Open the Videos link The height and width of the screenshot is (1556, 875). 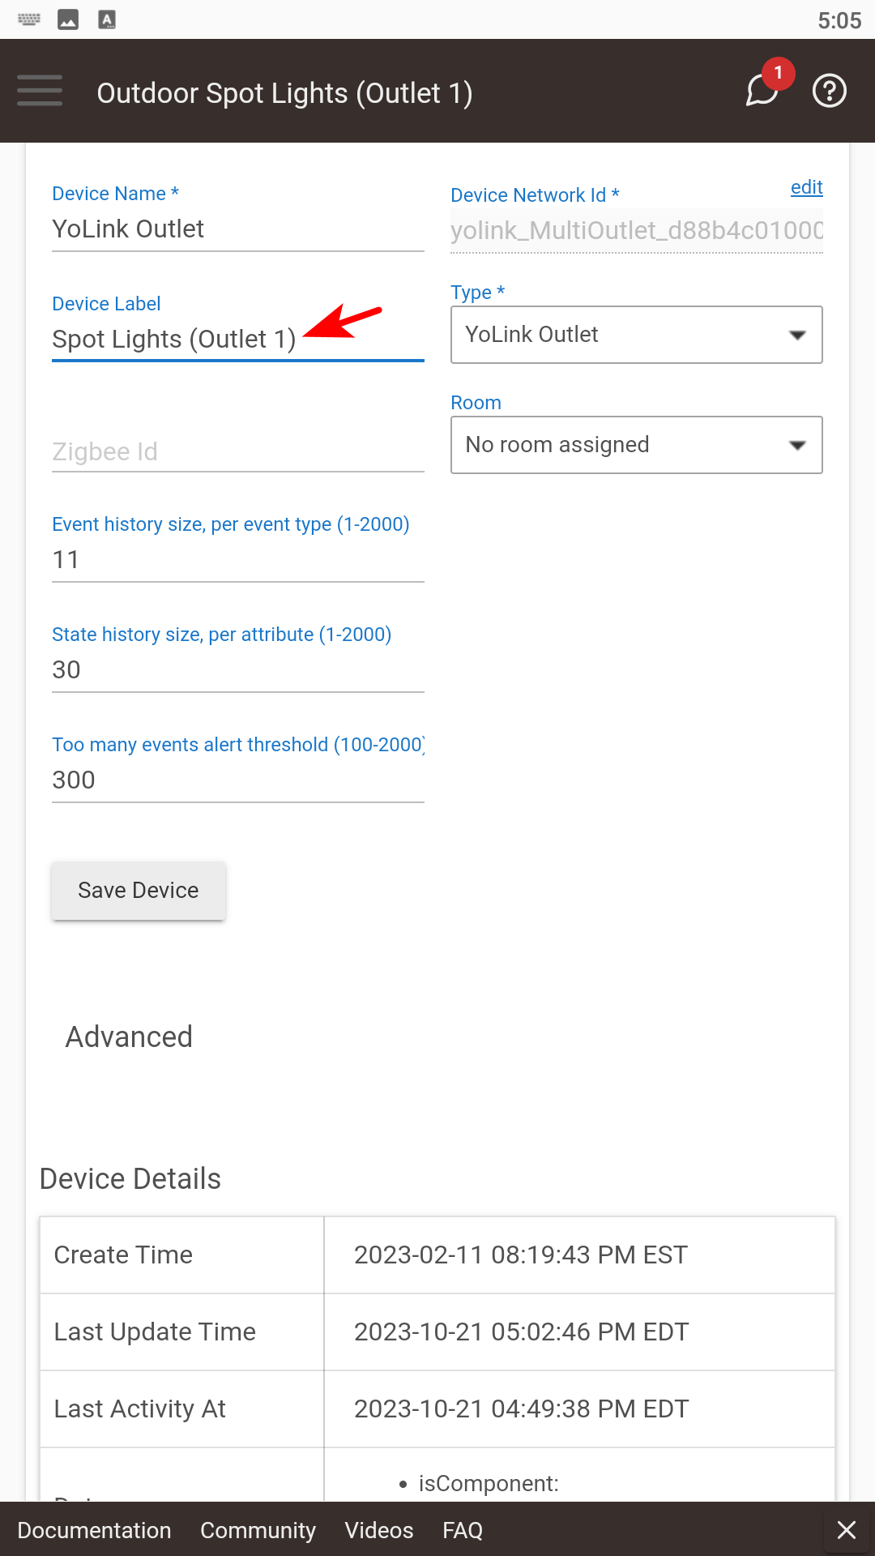pos(379,1530)
